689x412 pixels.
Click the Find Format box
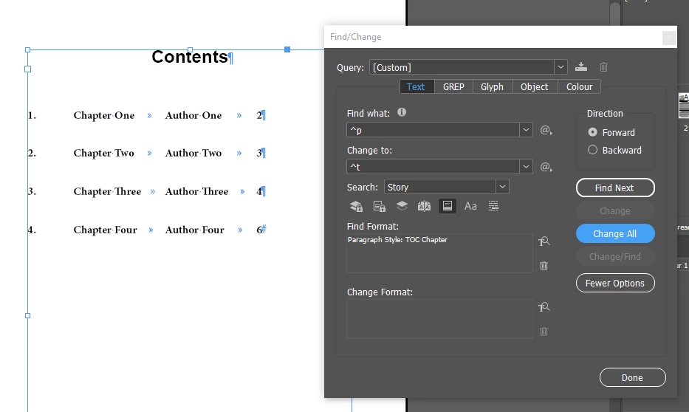coord(439,253)
